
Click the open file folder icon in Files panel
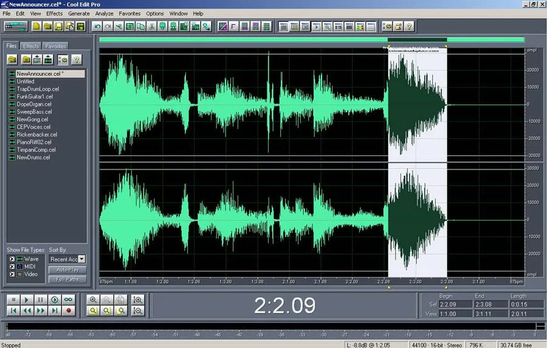(12, 60)
